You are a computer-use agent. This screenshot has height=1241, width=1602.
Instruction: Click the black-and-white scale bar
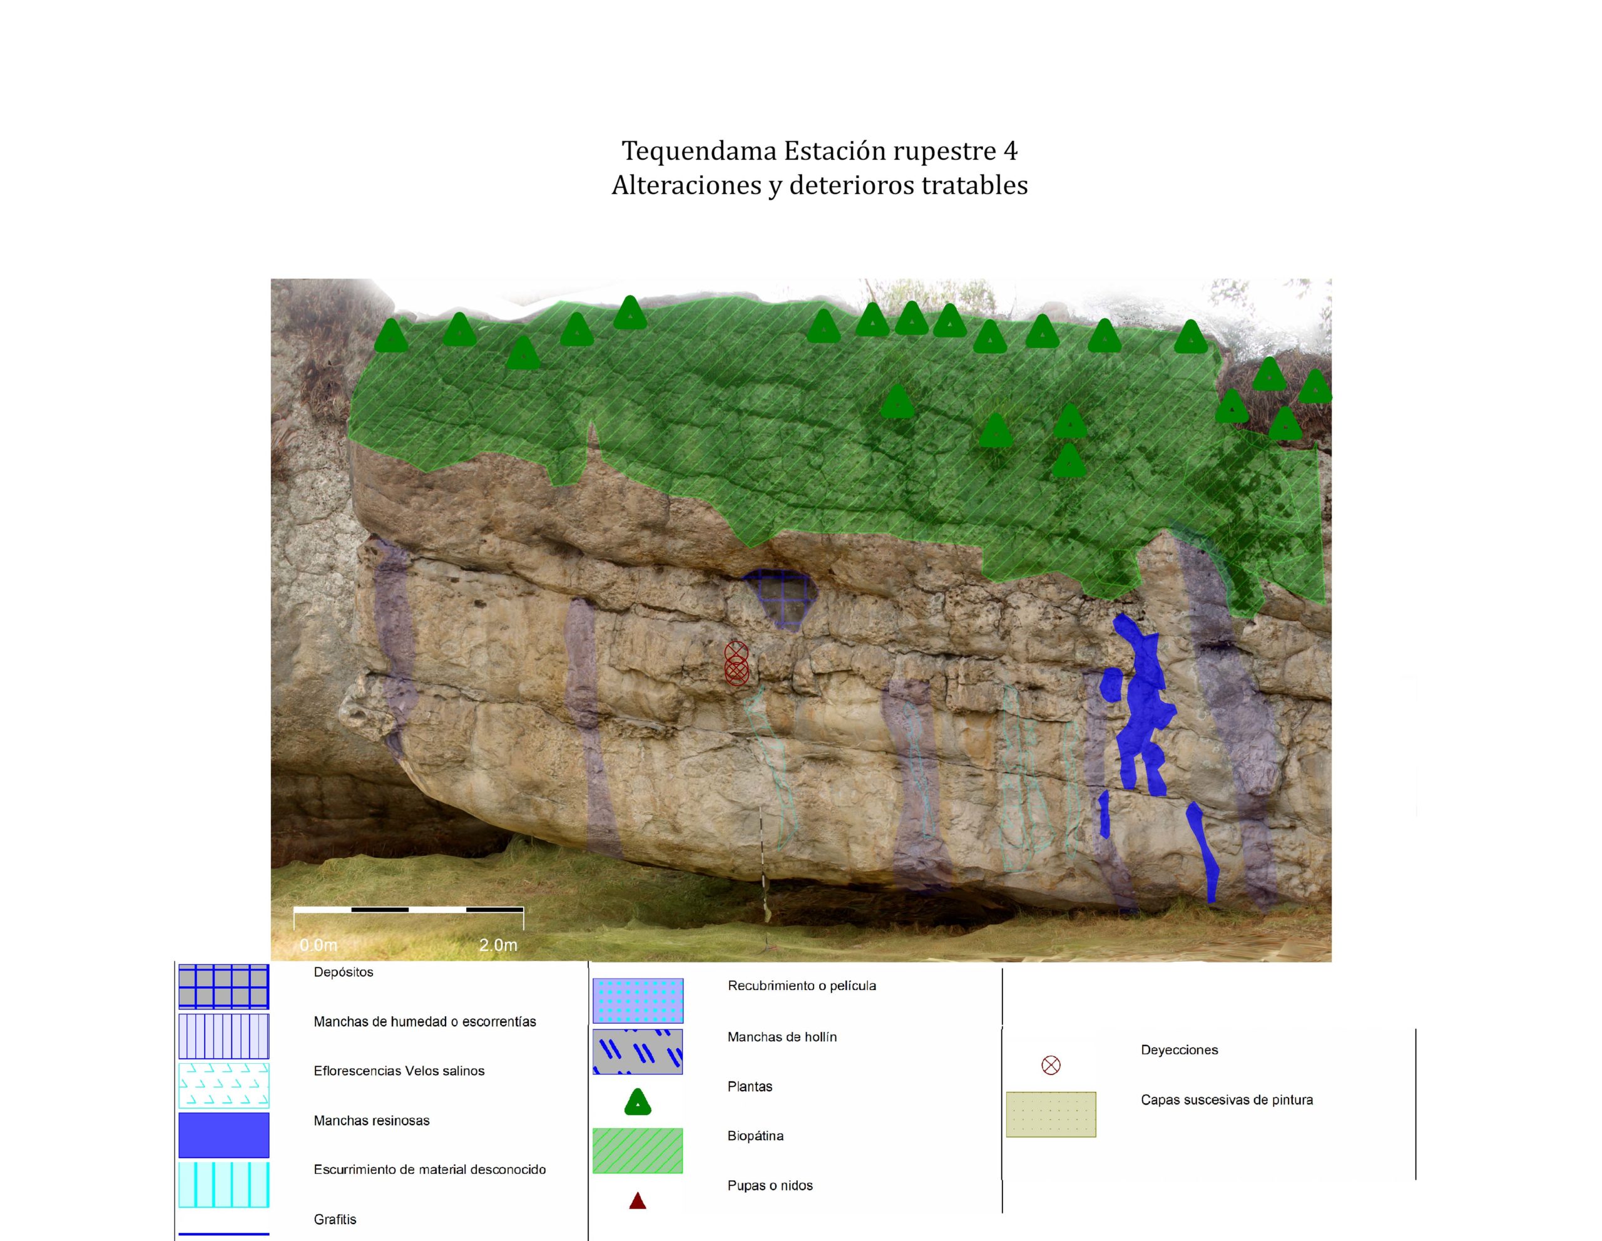[409, 910]
